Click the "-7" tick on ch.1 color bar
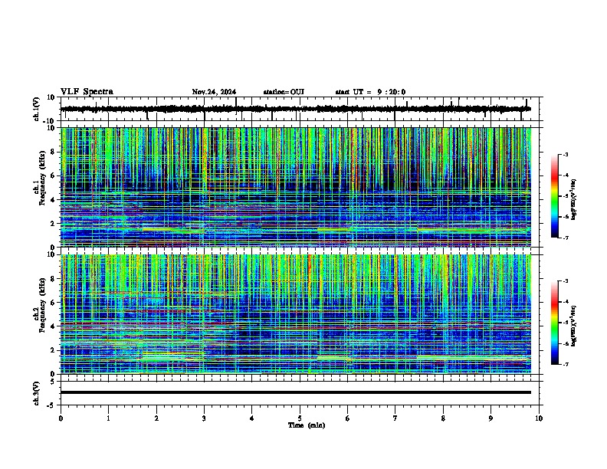 point(565,238)
